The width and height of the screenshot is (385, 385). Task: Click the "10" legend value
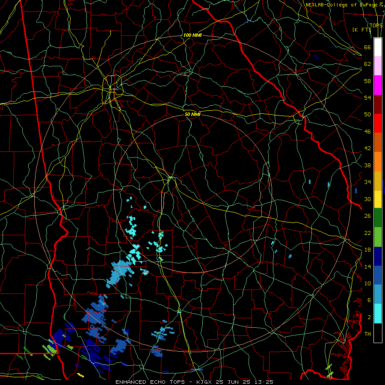point(367,284)
